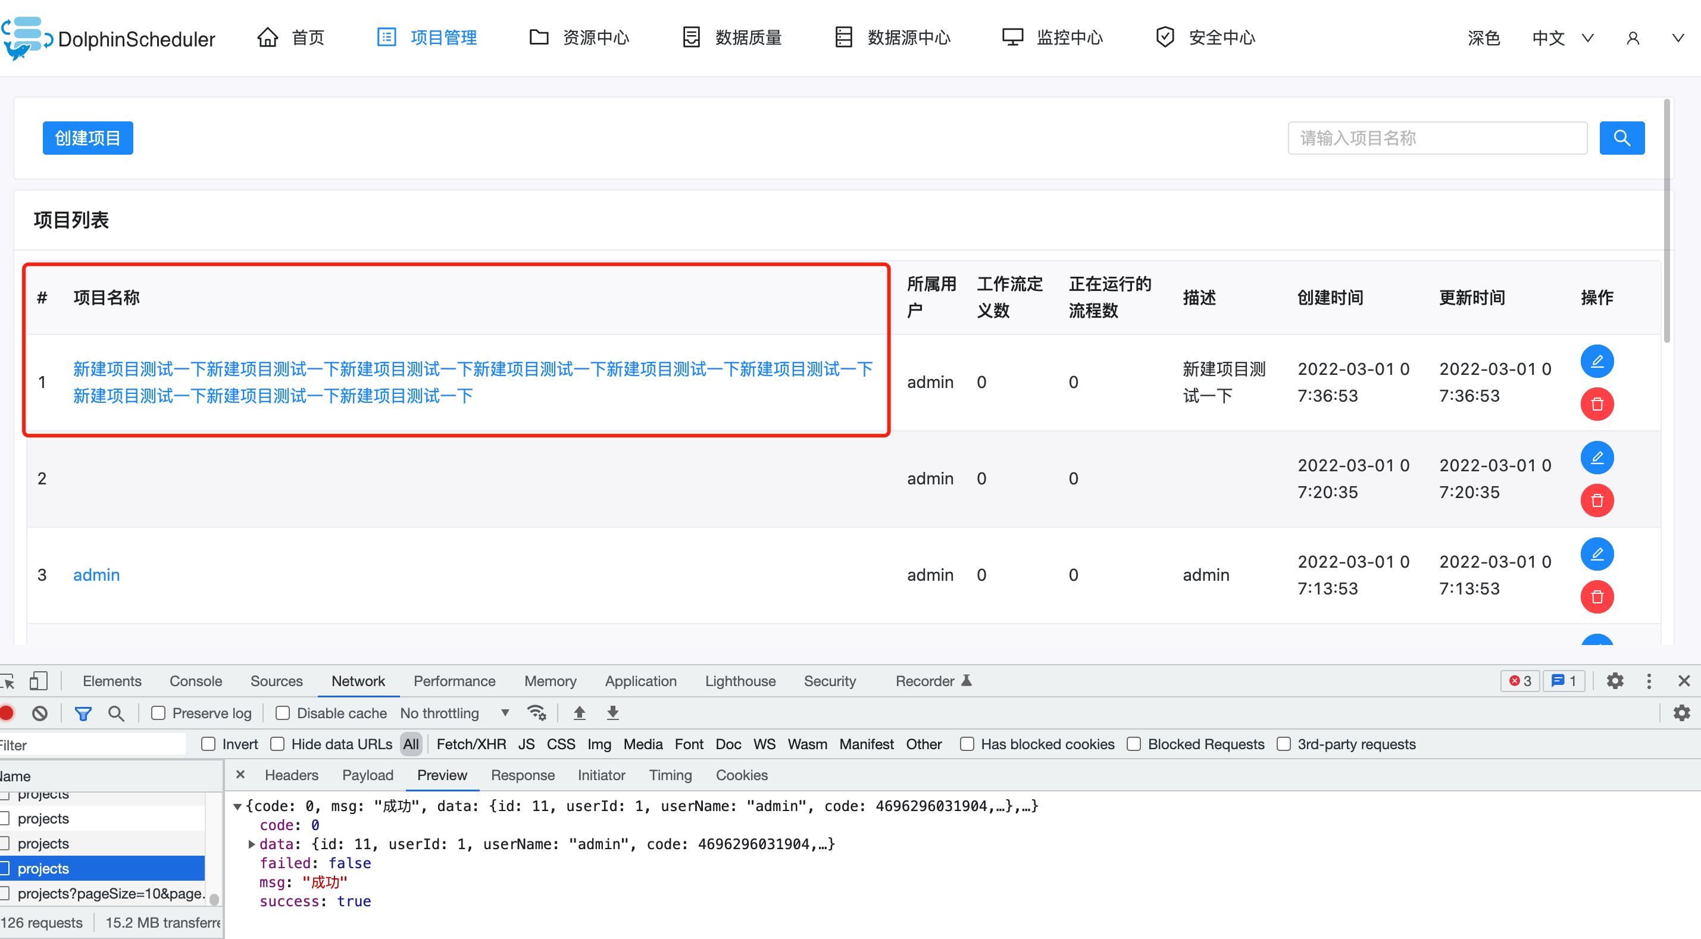Image resolution: width=1701 pixels, height=939 pixels.
Task: Clear the network log with the clear icon
Action: pos(40,713)
